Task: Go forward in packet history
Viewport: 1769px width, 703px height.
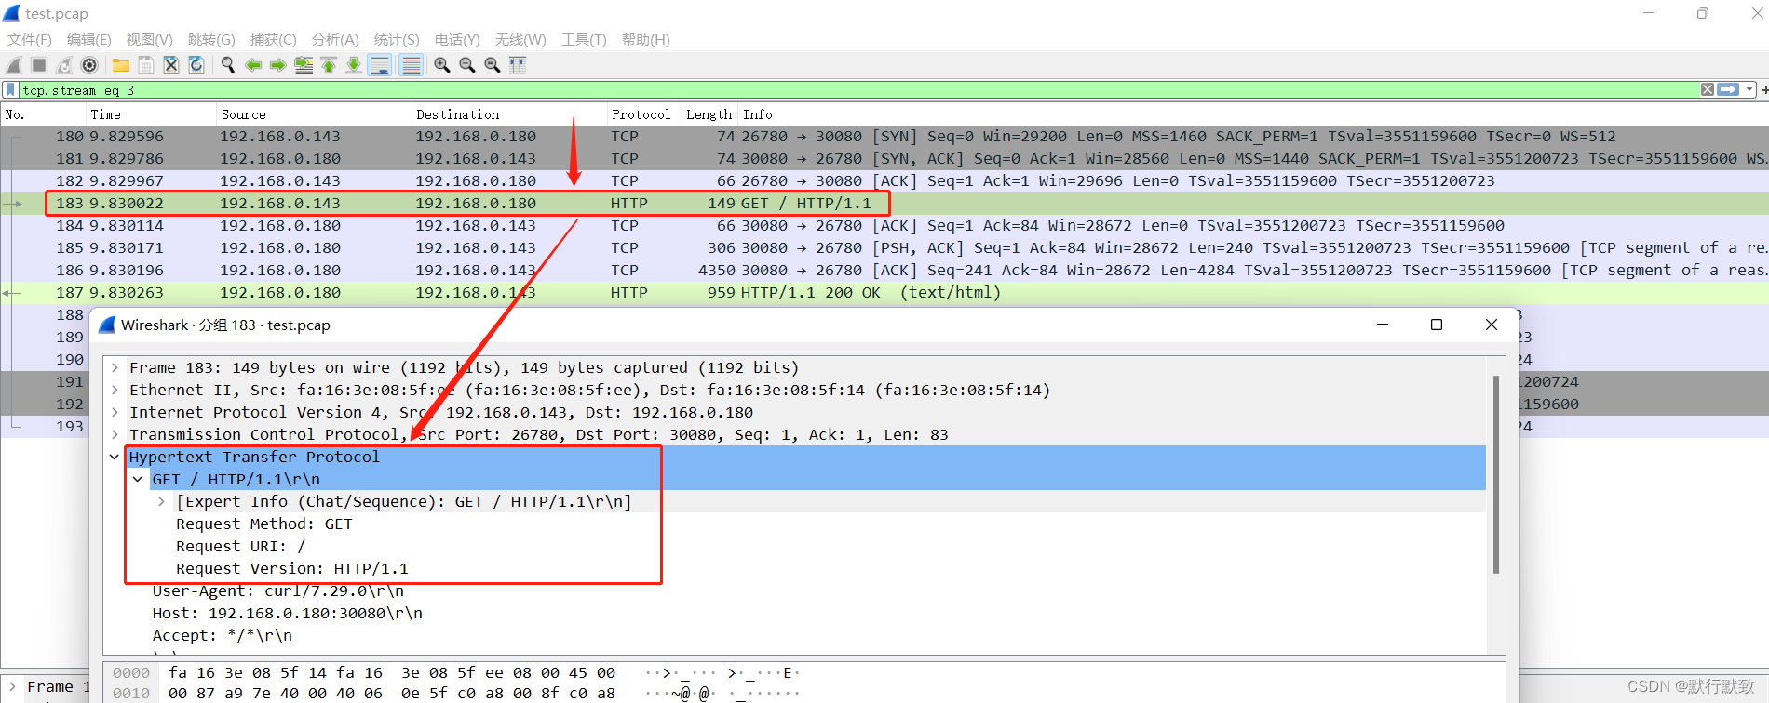Action: [278, 65]
